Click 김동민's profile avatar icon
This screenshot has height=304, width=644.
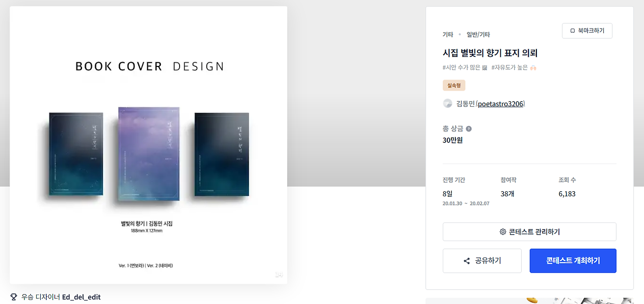[x=447, y=104]
